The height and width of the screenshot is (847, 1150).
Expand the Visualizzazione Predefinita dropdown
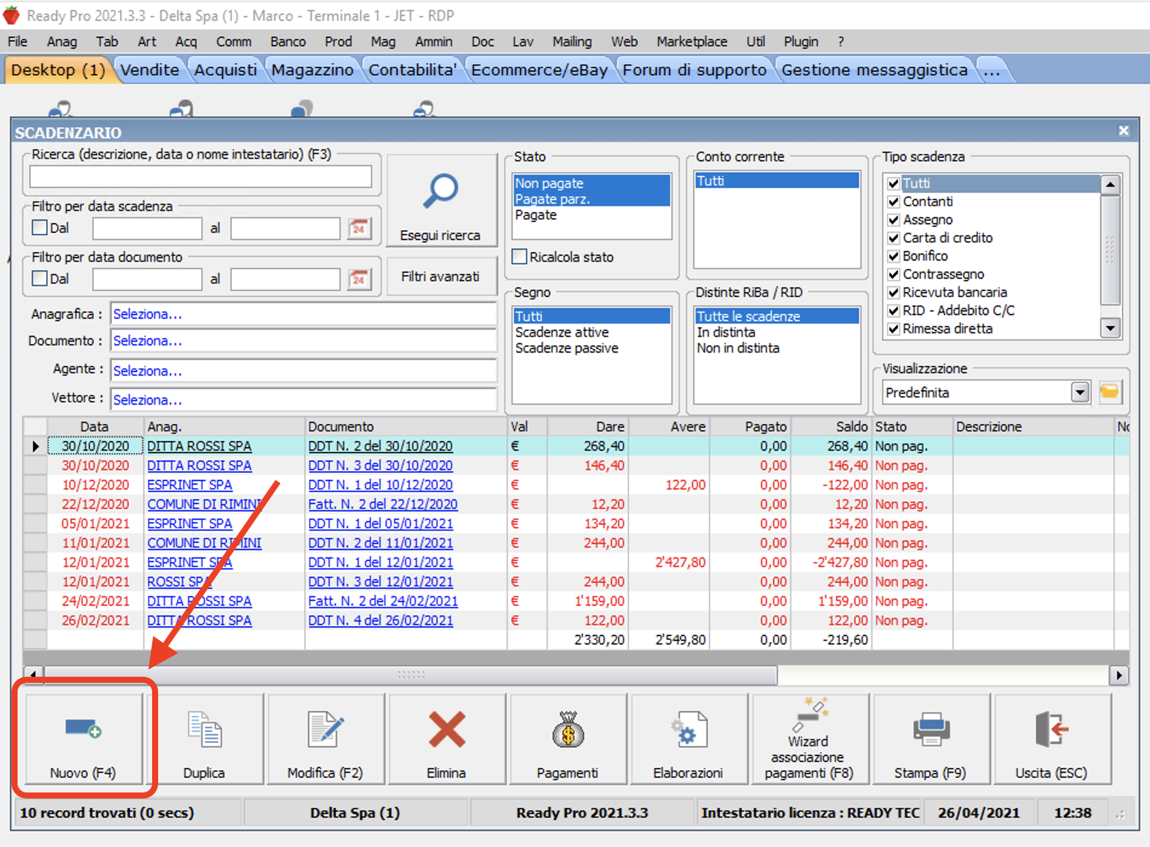pos(1080,393)
